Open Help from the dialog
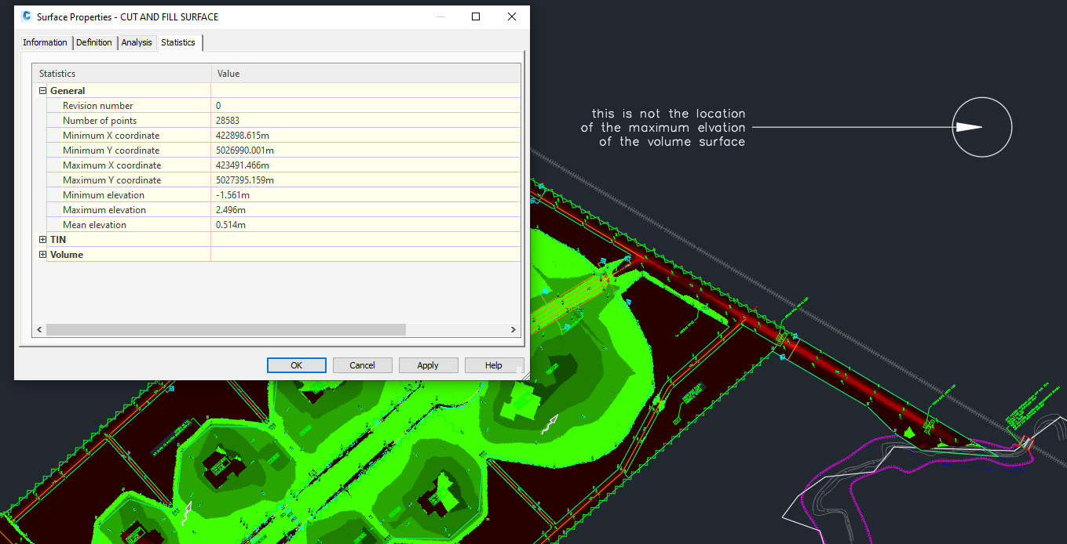Screen dimensions: 1067x544 [494, 364]
